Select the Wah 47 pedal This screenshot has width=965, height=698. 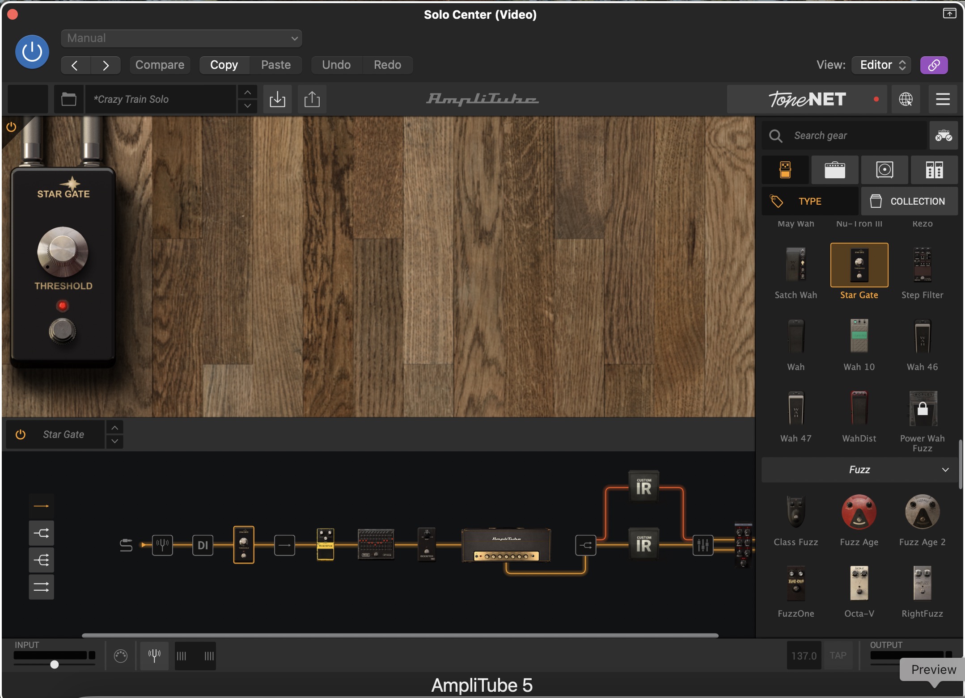pyautogui.click(x=796, y=416)
